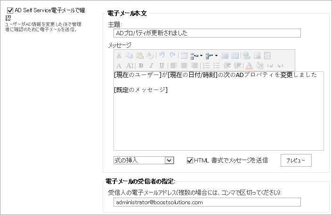This screenshot has width=332, height=215.
Task: Align text right
Action: pos(194,66)
